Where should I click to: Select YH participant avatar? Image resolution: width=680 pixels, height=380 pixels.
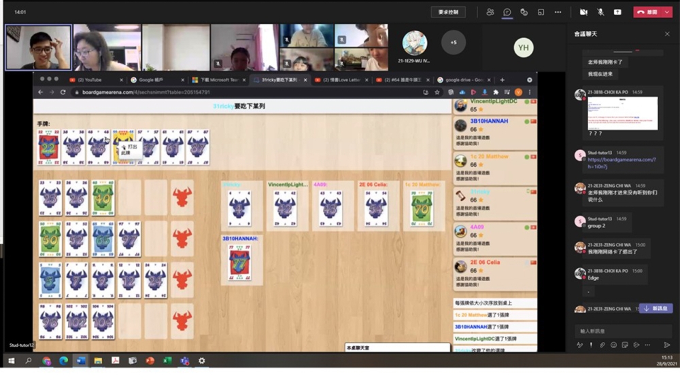524,47
